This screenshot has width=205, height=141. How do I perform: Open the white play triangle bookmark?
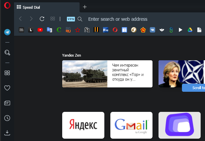coord(181,30)
